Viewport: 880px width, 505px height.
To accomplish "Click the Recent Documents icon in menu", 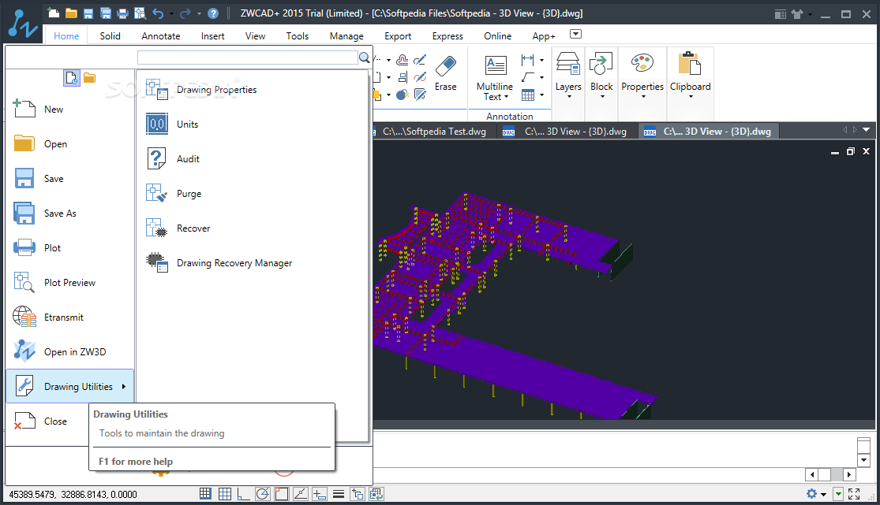I will point(72,78).
